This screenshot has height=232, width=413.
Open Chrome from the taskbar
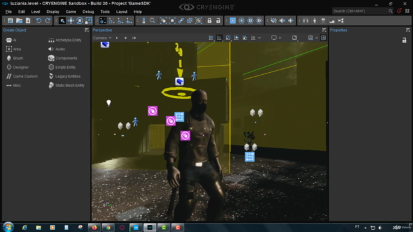(108, 227)
